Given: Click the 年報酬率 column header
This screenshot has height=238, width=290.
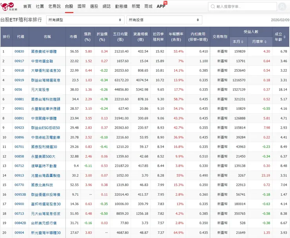Looking at the screenshot, I should pyautogui.click(x=176, y=36).
